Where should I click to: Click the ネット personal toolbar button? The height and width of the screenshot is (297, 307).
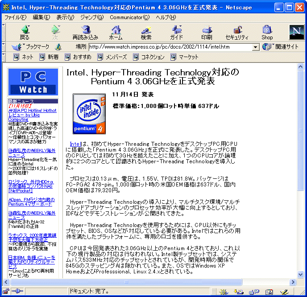tap(24, 57)
